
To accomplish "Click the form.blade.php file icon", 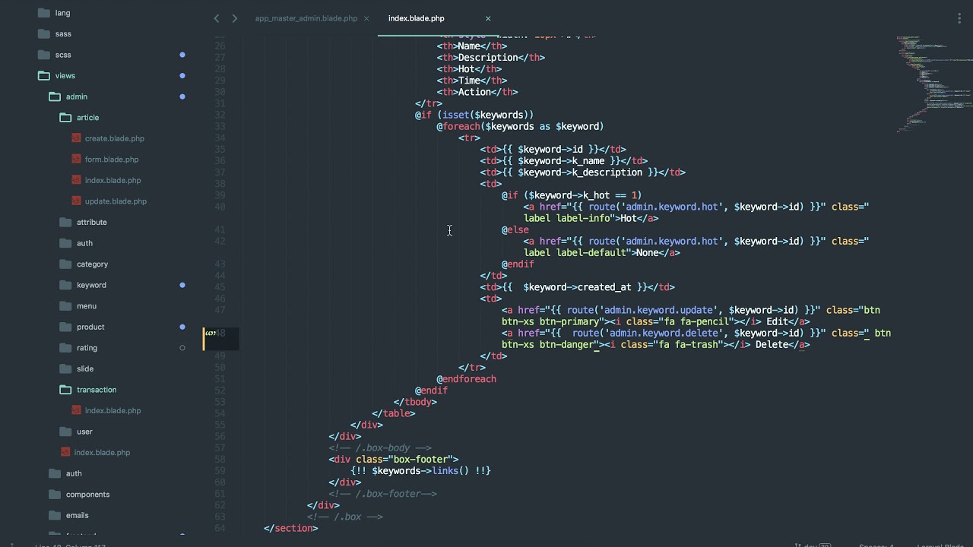I will (76, 160).
